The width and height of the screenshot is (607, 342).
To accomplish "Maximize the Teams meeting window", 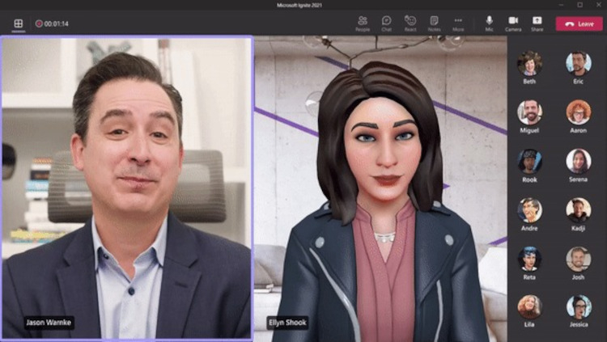I will tap(579, 5).
